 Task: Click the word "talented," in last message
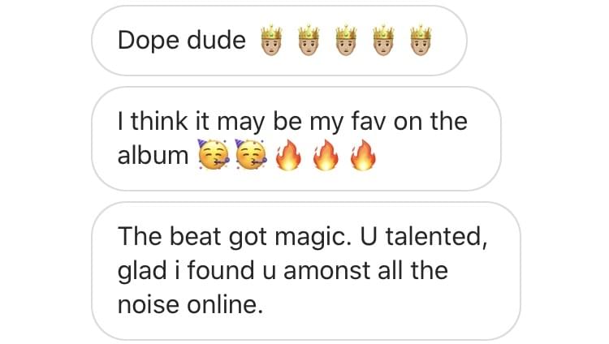436,236
